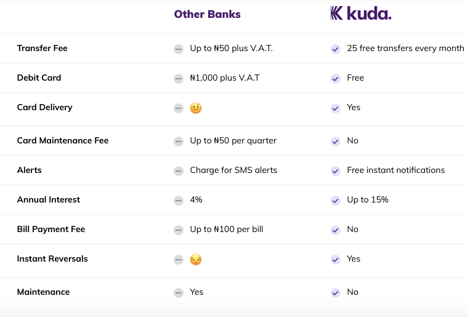The image size is (468, 317).
Task: Click the raised-eyebrow emoji in Card Delivery row
Action: pyautogui.click(x=196, y=108)
